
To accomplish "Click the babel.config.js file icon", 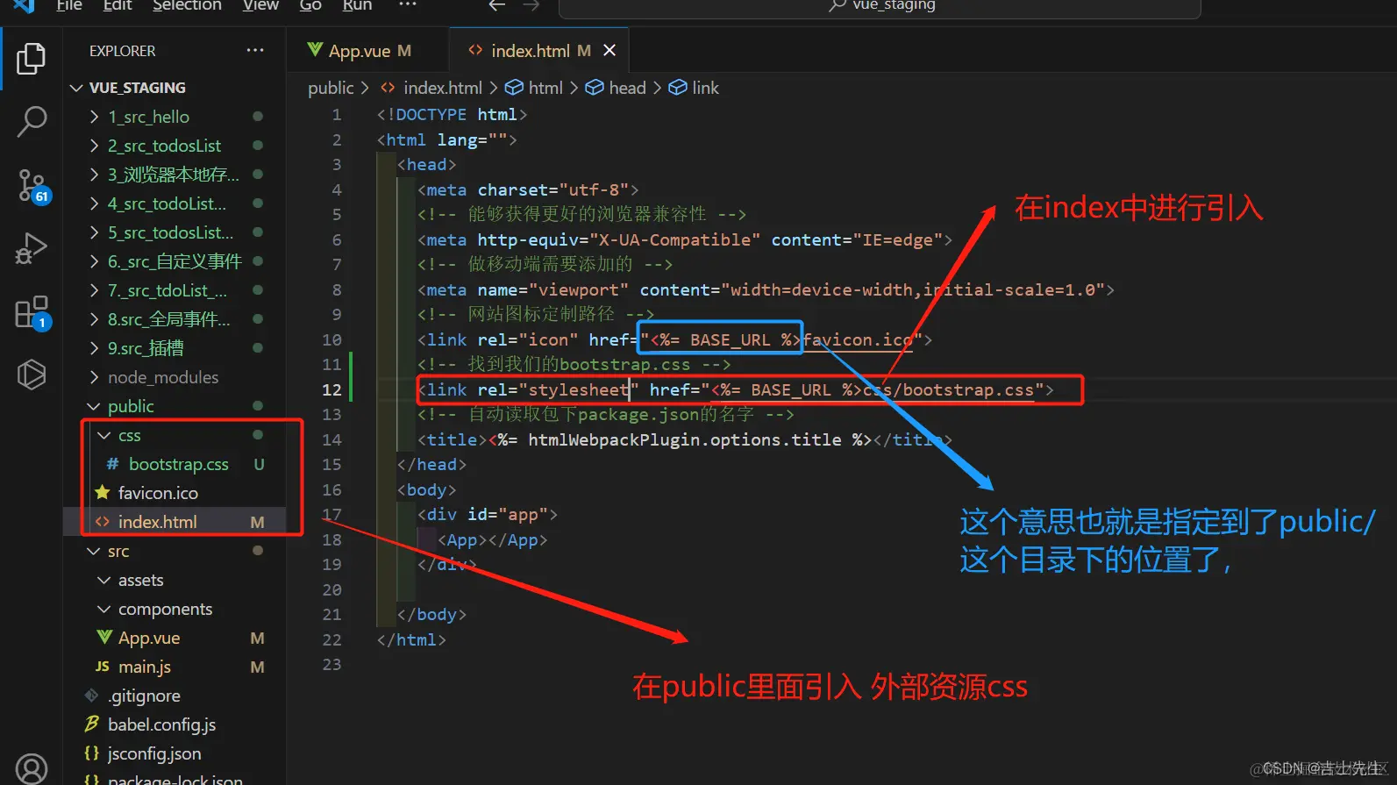I will point(91,724).
